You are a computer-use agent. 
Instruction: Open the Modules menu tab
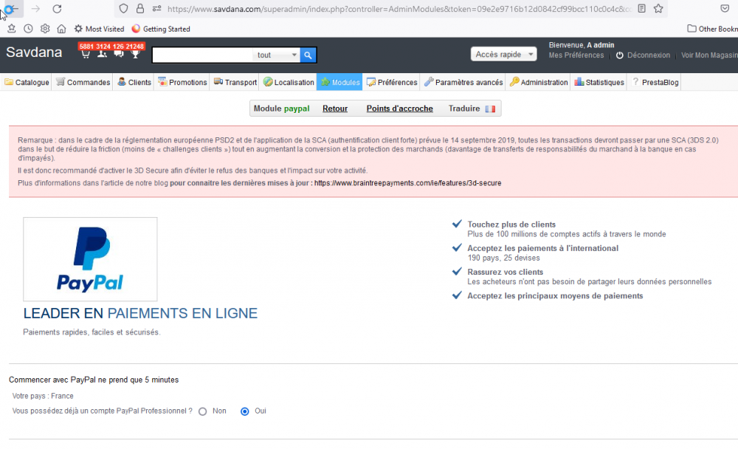coord(339,82)
